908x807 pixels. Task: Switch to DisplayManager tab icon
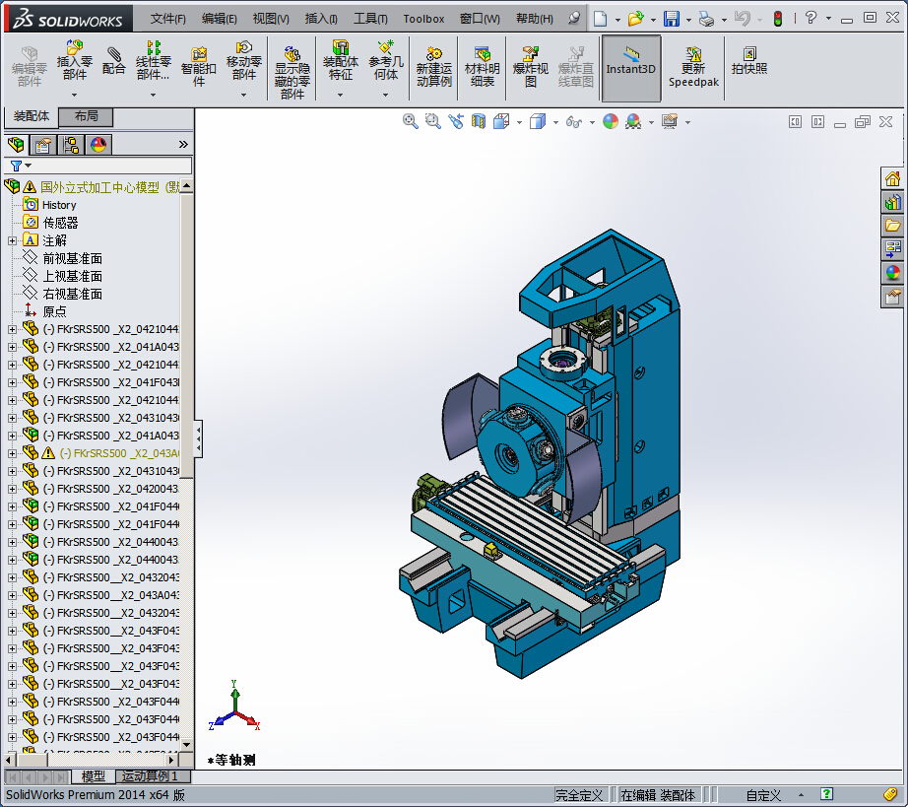point(98,144)
